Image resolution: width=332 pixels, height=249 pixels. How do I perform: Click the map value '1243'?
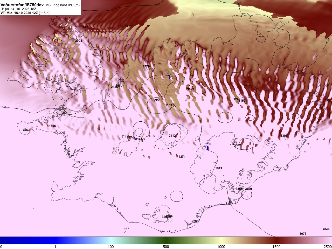click(x=237, y=99)
